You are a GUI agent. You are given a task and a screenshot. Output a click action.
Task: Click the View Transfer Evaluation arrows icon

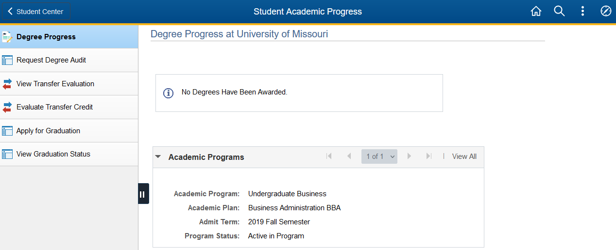(7, 84)
